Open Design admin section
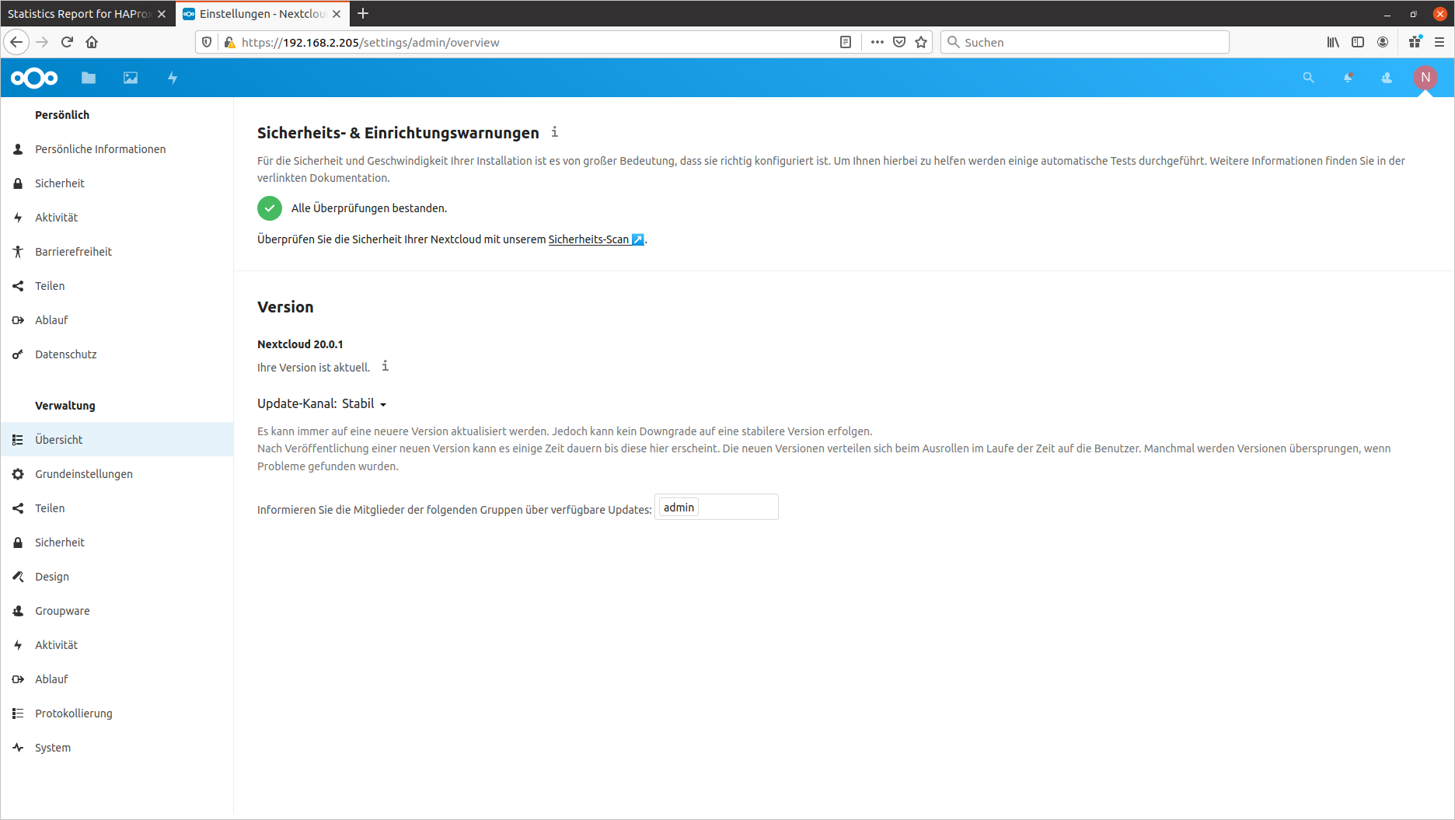Image resolution: width=1455 pixels, height=820 pixels. 117,577
